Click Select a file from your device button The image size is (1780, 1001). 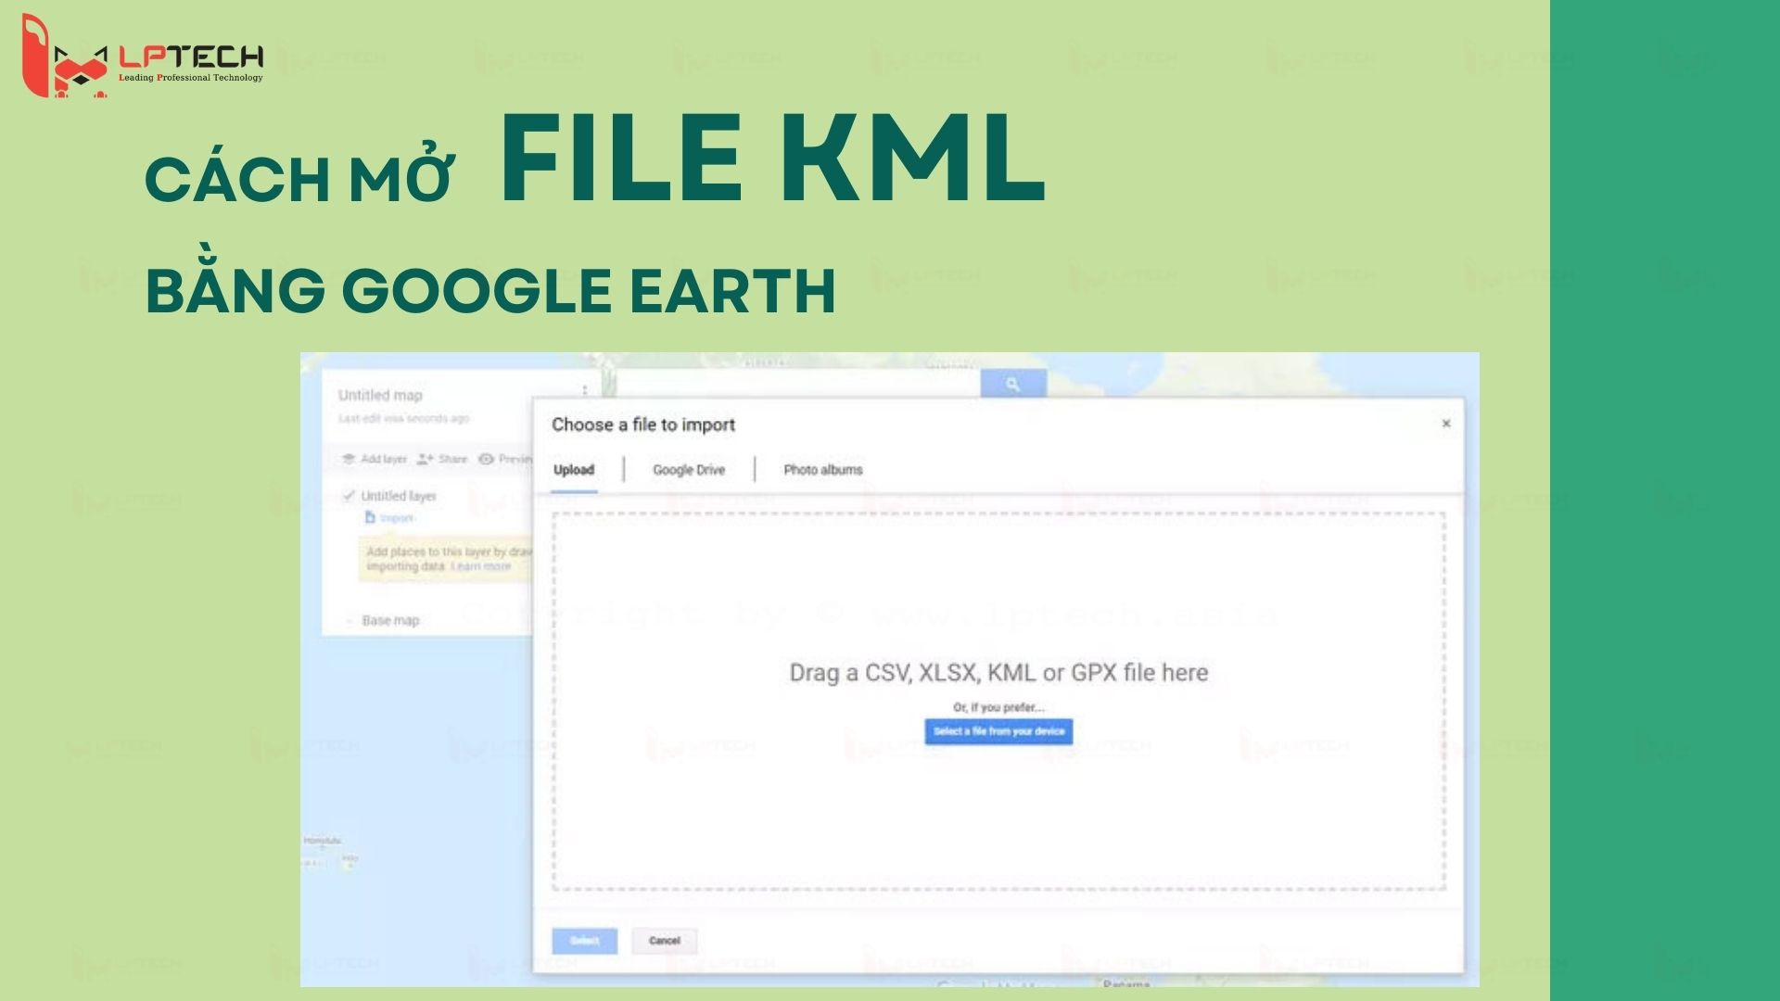(998, 731)
